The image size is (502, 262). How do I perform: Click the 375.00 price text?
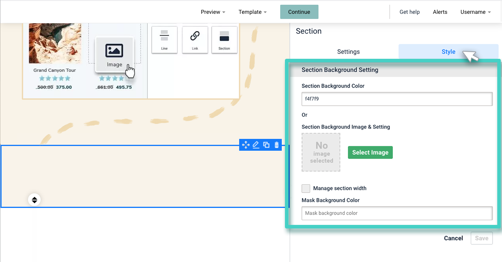coord(64,87)
